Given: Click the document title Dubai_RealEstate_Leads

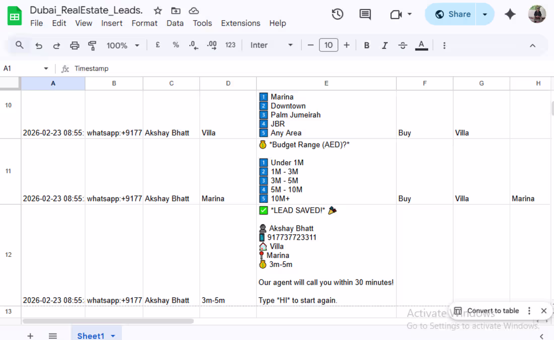Looking at the screenshot, I should pos(86,10).
